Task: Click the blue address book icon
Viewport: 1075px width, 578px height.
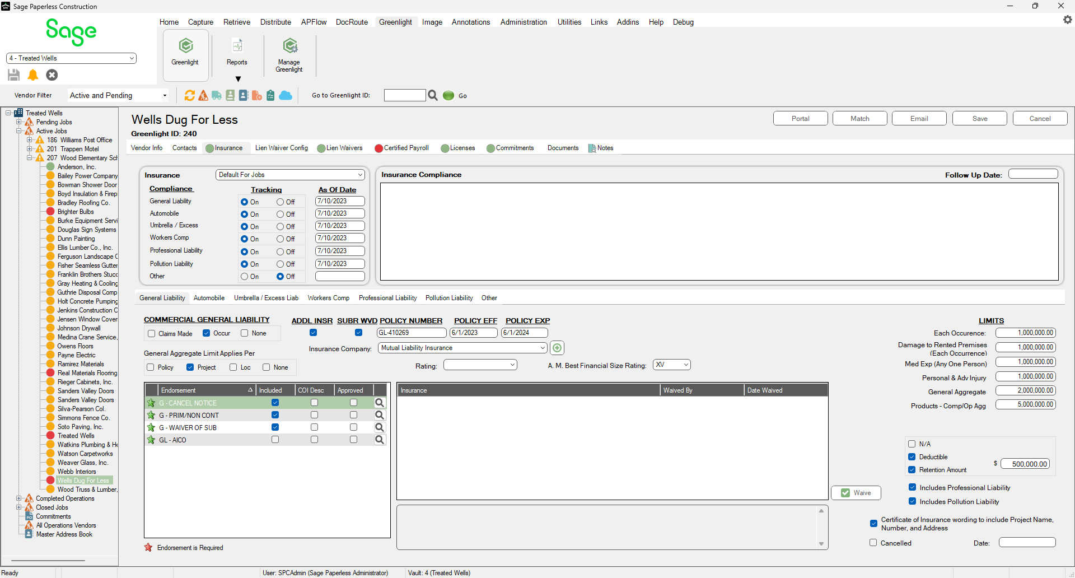Action: coord(244,95)
